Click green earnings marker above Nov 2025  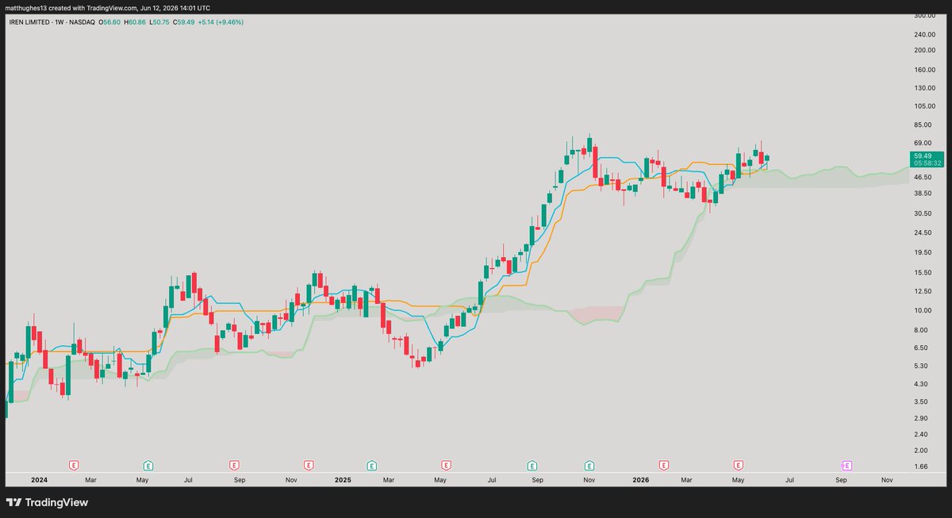click(589, 465)
